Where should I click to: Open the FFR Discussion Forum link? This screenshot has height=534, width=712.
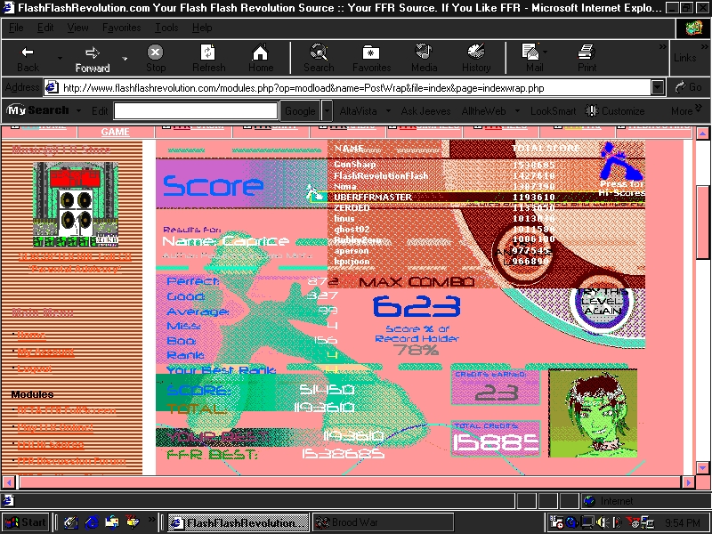(71, 461)
